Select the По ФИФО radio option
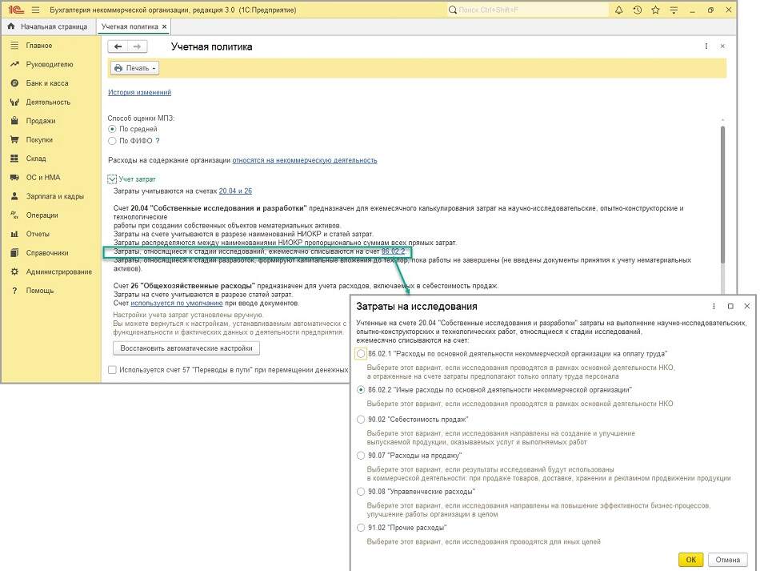Image resolution: width=760 pixels, height=571 pixels. pyautogui.click(x=112, y=141)
